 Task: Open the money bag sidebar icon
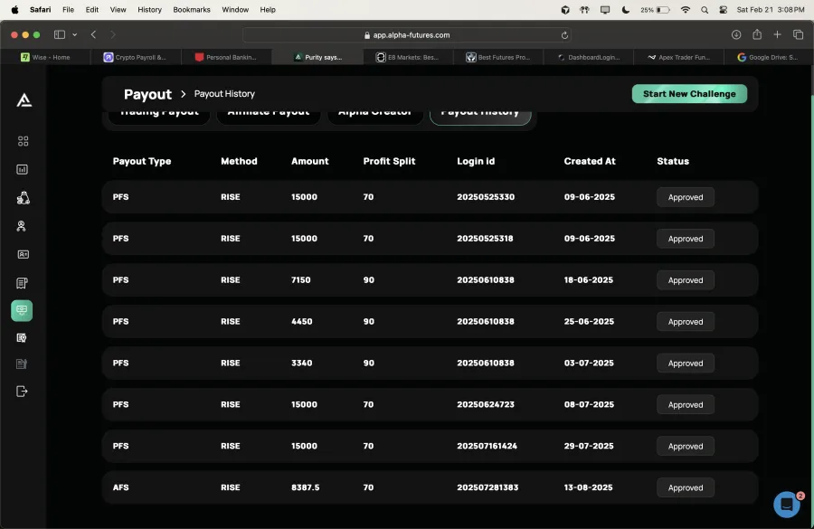pos(23,198)
